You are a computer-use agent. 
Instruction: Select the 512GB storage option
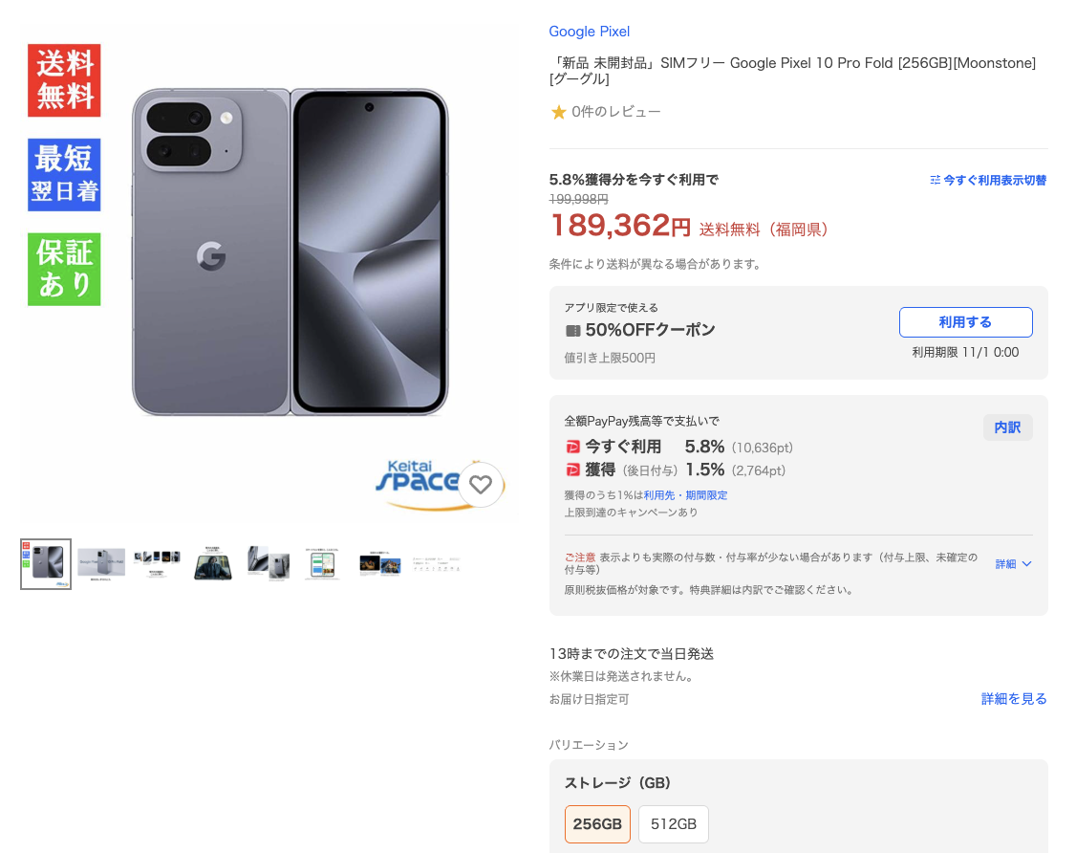(x=673, y=823)
